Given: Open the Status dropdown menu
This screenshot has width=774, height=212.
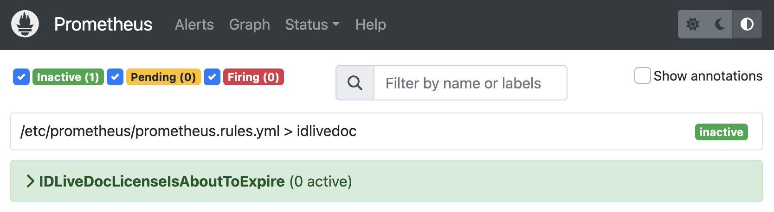Looking at the screenshot, I should [x=312, y=25].
